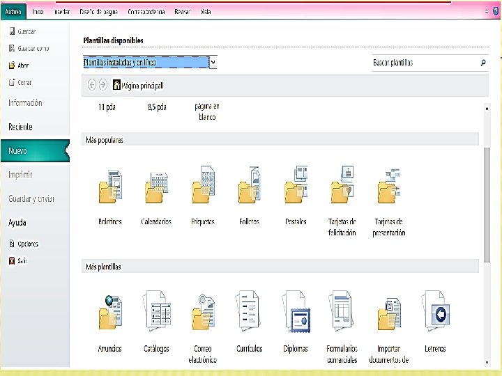Open the Etiquetas template folder
Viewport: 502px width, 376px height.
(x=203, y=185)
